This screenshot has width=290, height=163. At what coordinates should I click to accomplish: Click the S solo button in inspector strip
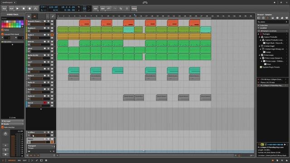click(5, 150)
